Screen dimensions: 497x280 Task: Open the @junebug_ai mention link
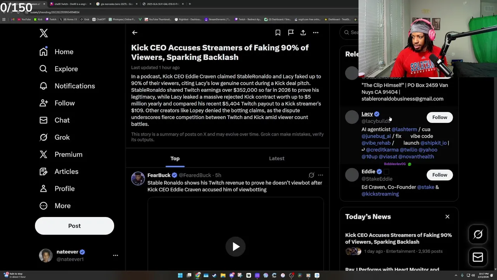[376, 136]
